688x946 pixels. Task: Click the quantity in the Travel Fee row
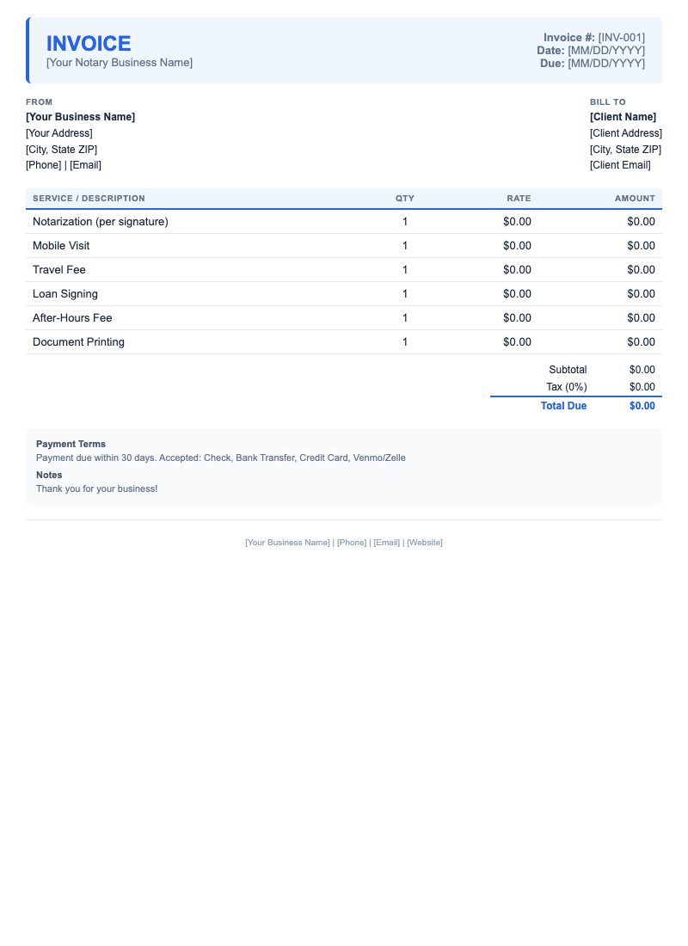coord(405,270)
